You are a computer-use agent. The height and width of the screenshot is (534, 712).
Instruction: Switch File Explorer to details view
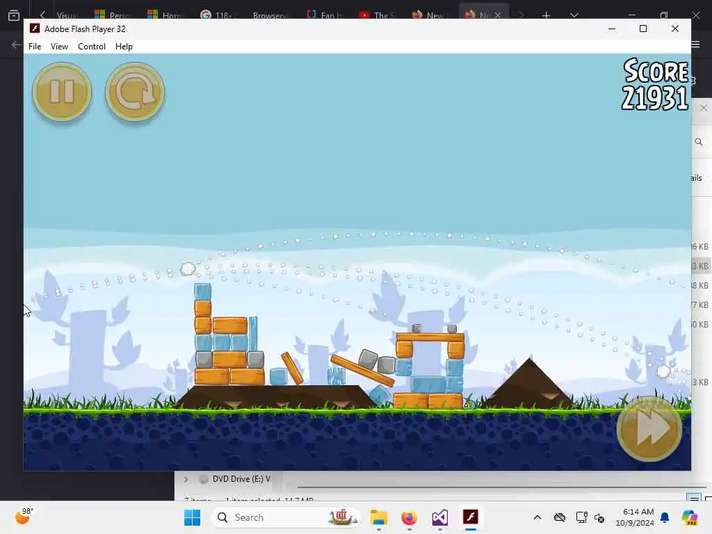click(x=693, y=498)
